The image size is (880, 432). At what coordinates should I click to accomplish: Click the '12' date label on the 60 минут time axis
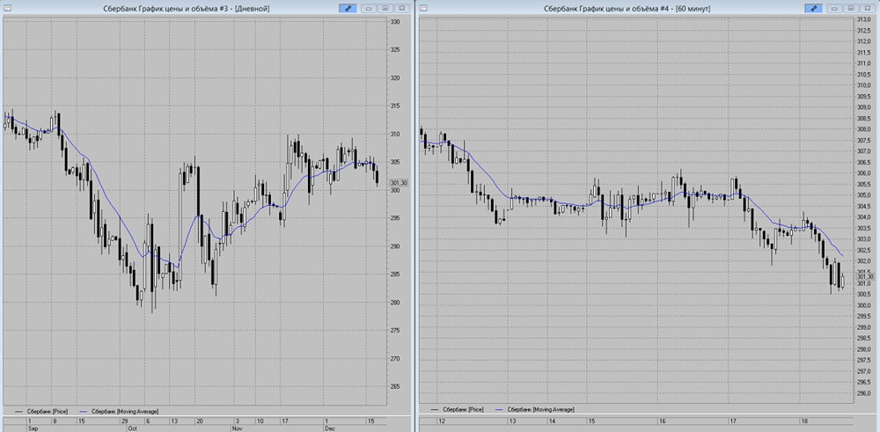pos(443,421)
